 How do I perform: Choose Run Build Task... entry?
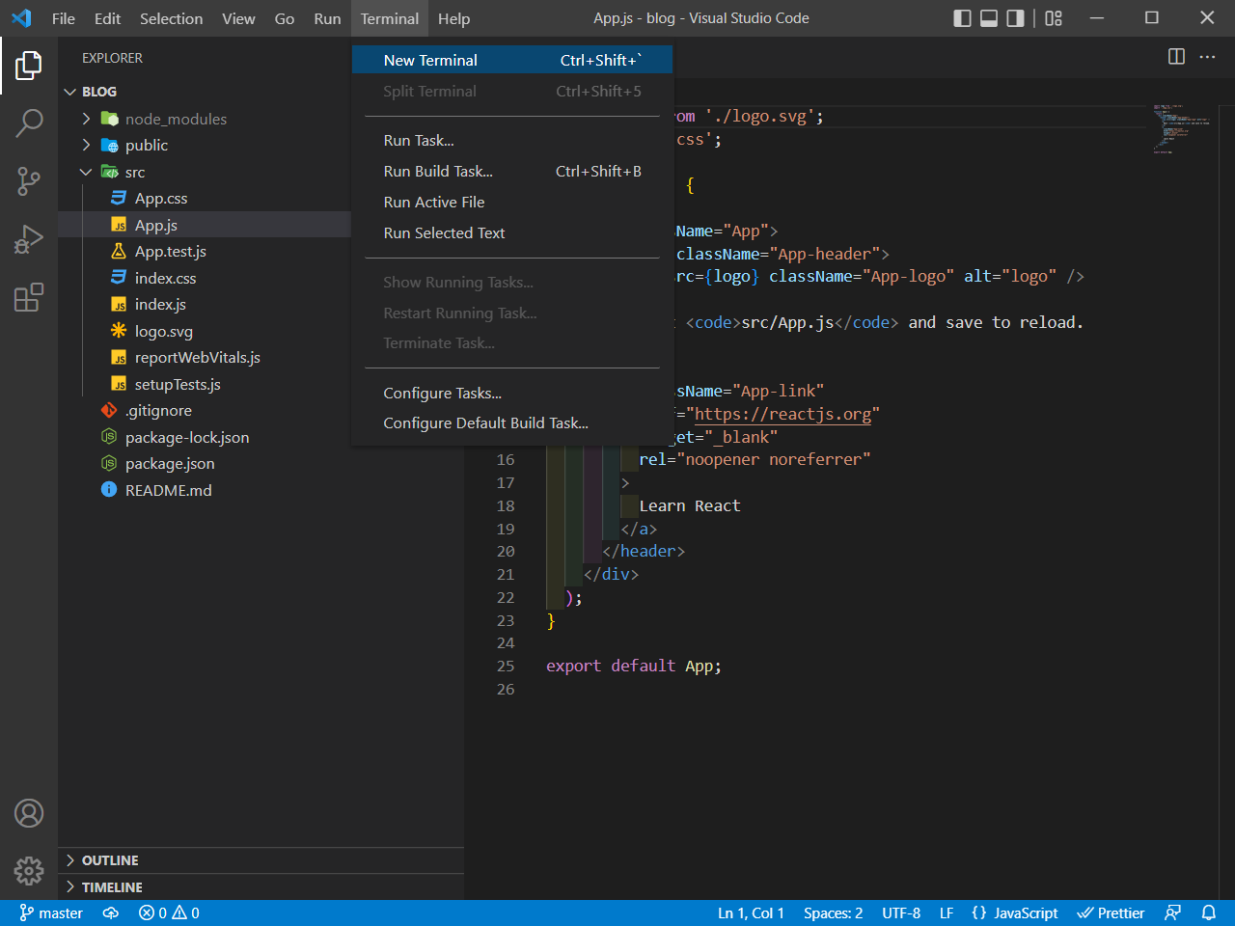[512, 171]
